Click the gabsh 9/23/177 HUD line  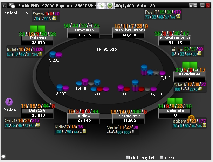click(190, 121)
